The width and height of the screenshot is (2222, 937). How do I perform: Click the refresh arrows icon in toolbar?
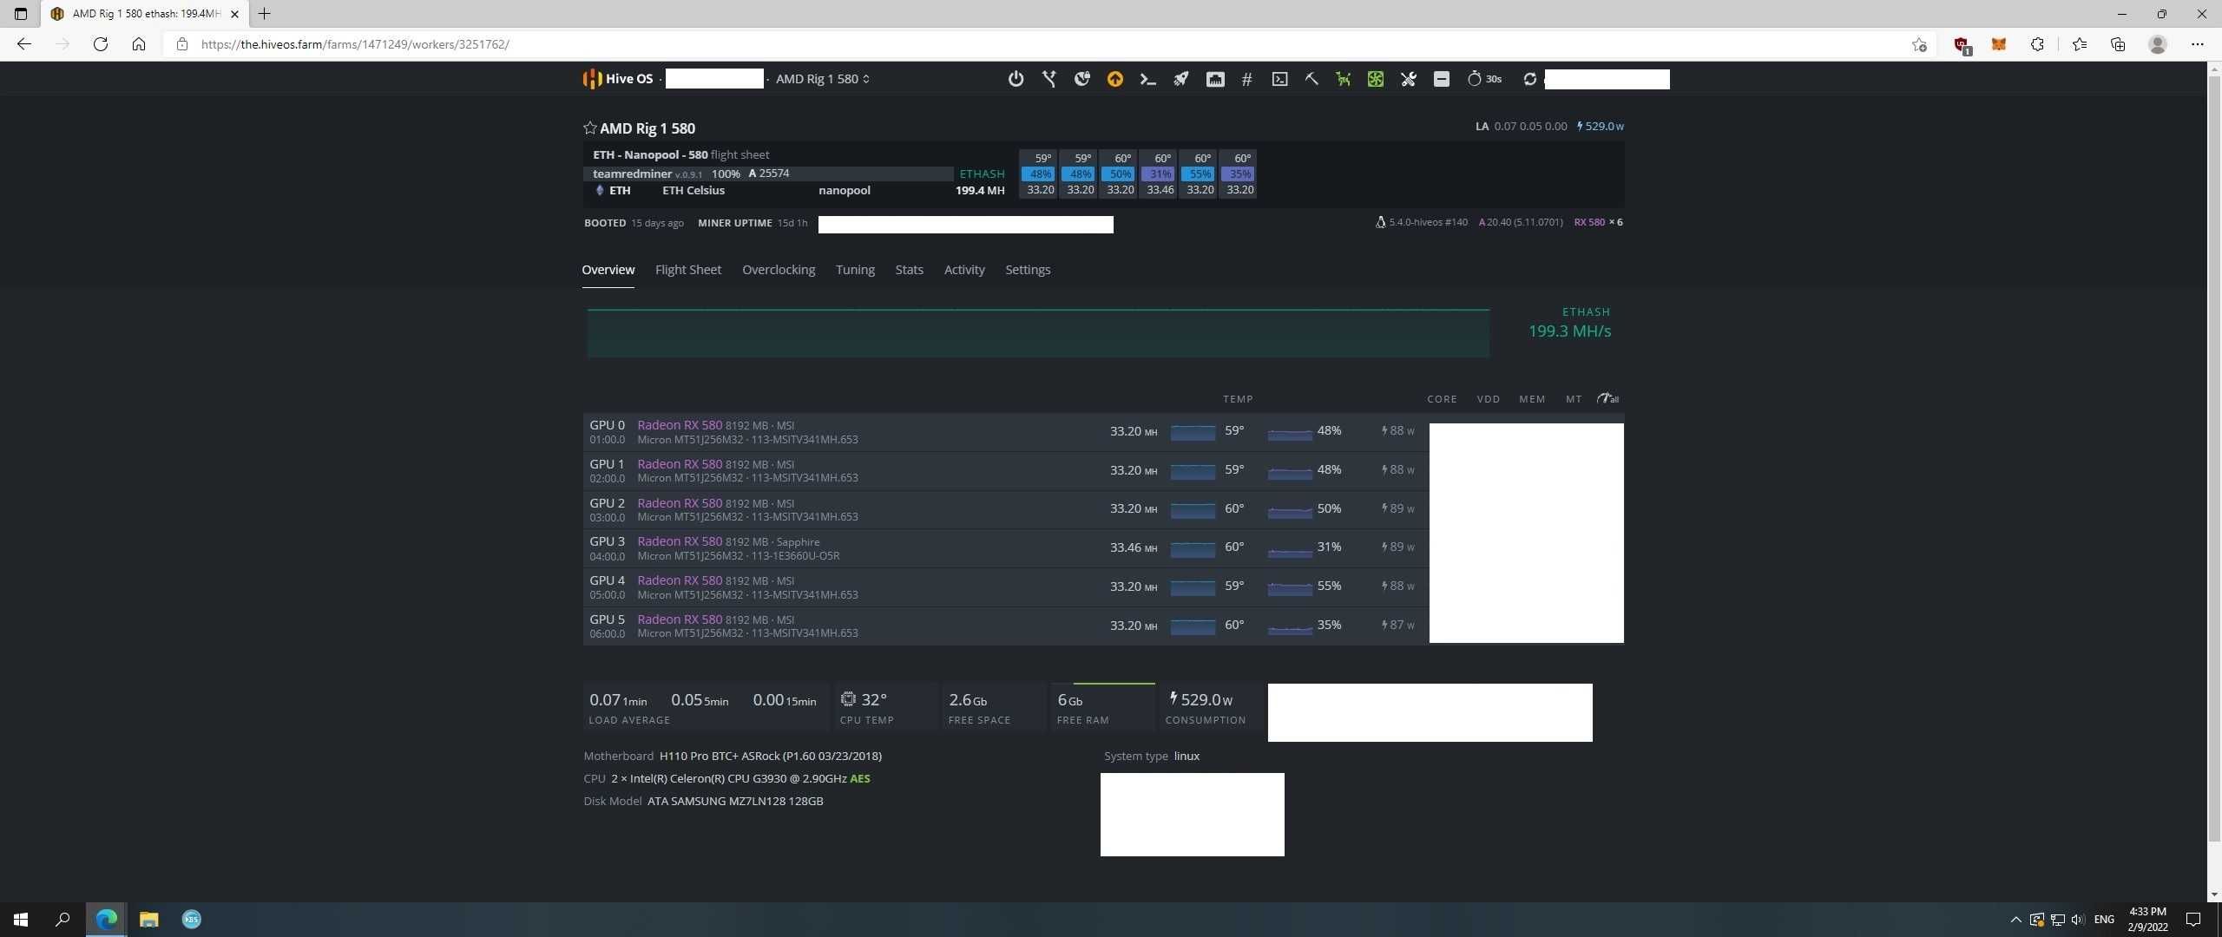1529,79
